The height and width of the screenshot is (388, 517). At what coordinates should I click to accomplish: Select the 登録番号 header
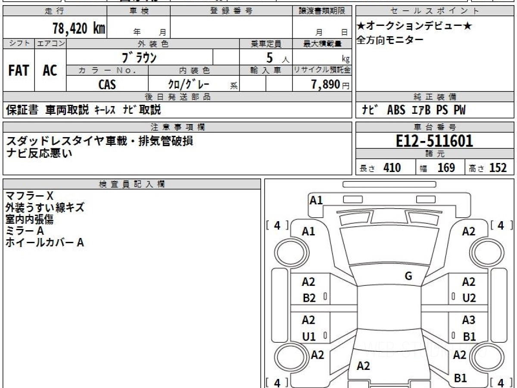pos(231,11)
